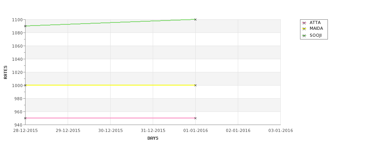This screenshot has width=377, height=166.
Task: Click SOOJI data point at 28-12-2015
Action: 25,26
